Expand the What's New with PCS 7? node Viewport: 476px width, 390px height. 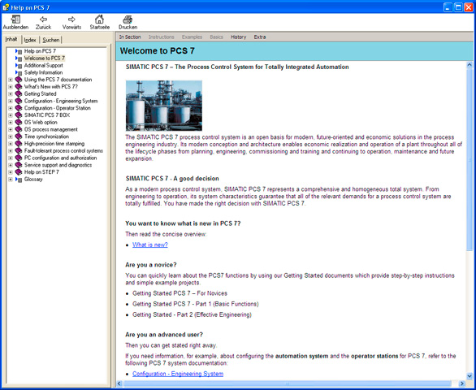click(x=11, y=87)
